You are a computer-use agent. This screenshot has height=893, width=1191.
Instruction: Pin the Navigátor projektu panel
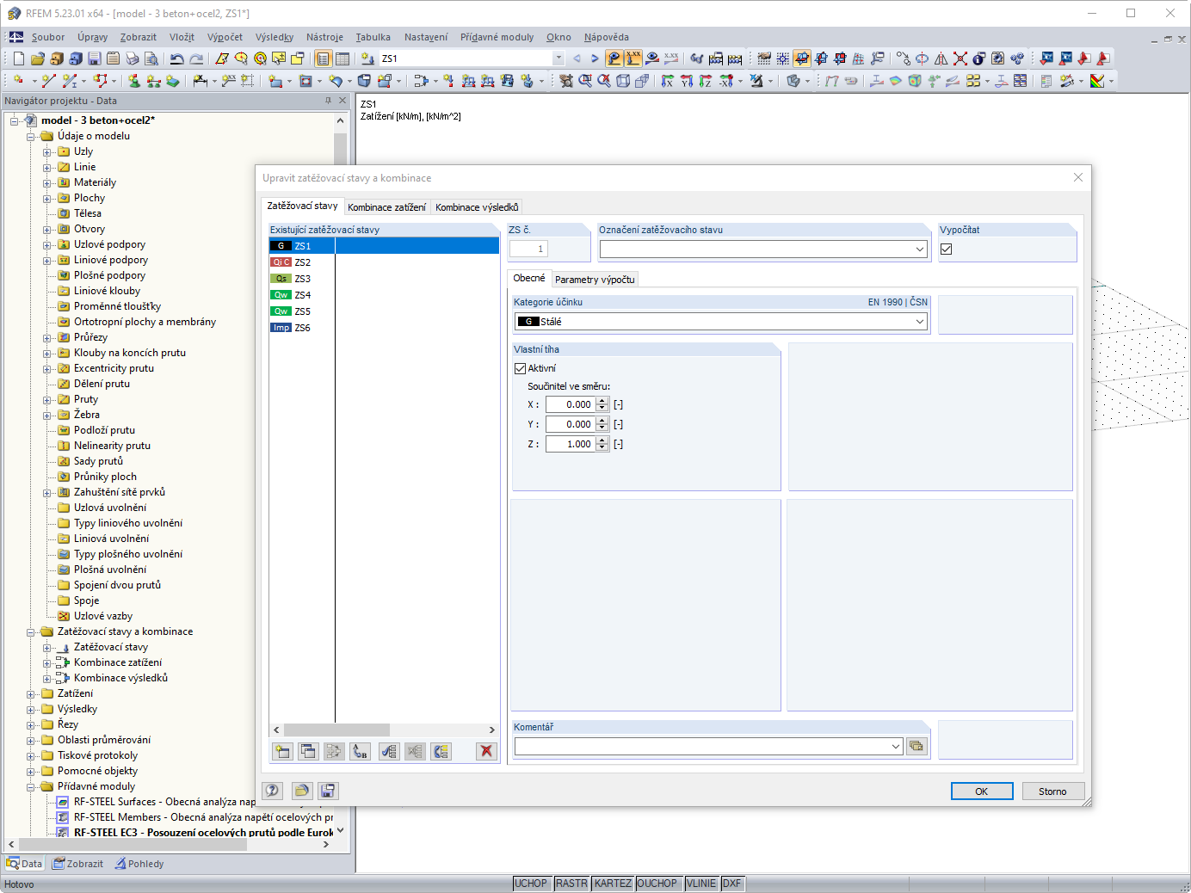328,101
